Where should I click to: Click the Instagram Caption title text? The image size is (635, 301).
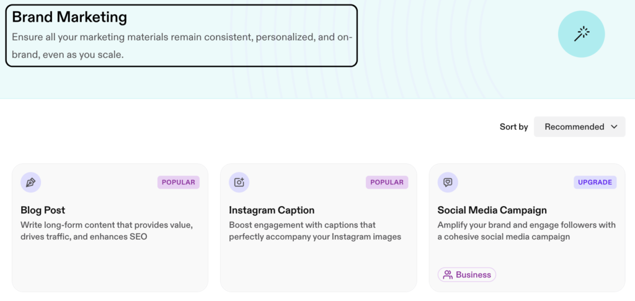[x=272, y=210]
